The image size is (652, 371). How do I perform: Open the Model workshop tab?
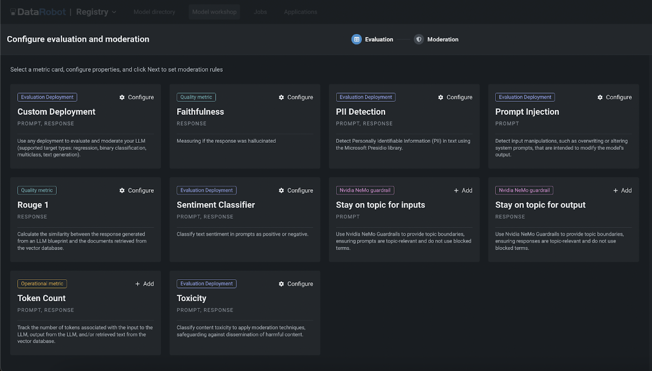214,12
